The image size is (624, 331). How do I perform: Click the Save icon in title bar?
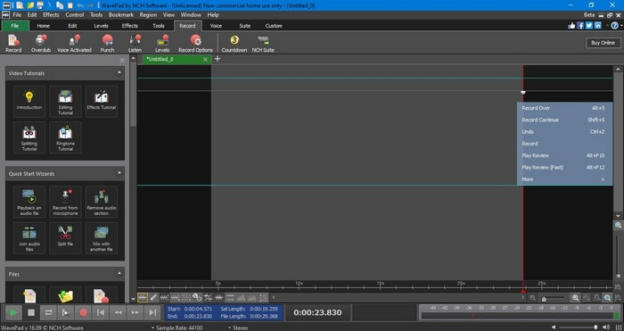coord(40,5)
